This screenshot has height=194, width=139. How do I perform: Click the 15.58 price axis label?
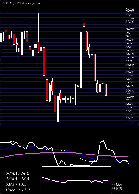[x=130, y=50]
